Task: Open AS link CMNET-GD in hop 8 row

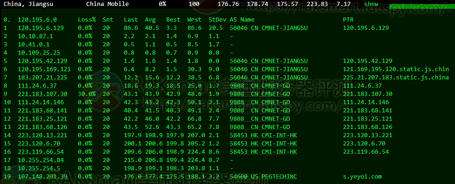Action: click(260, 86)
